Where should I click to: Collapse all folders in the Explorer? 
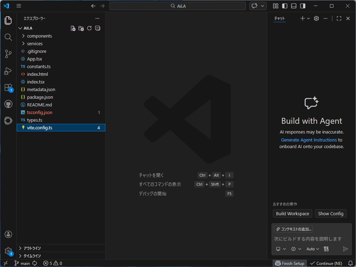(x=97, y=28)
